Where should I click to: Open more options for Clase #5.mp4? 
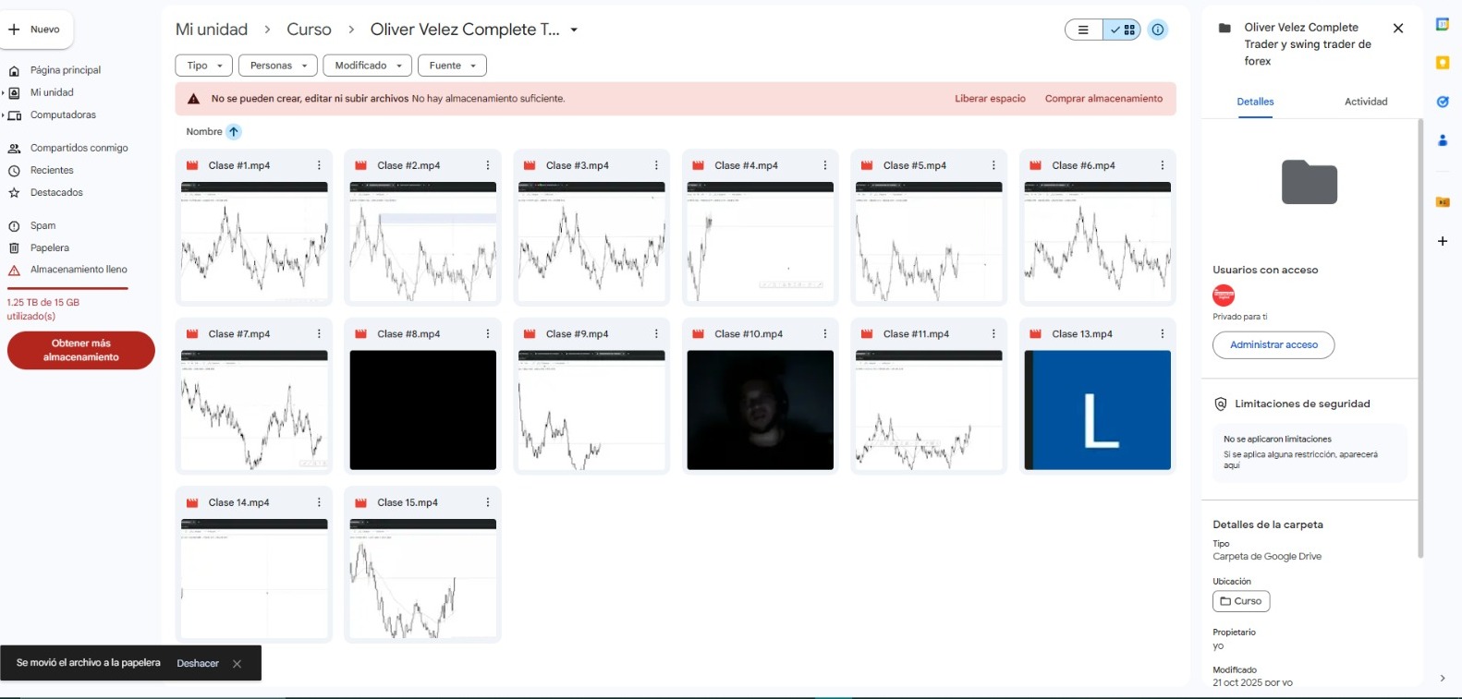(993, 165)
